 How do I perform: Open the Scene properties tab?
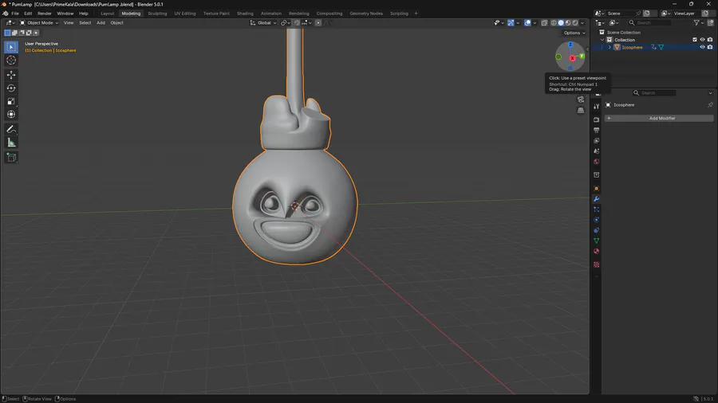click(596, 151)
